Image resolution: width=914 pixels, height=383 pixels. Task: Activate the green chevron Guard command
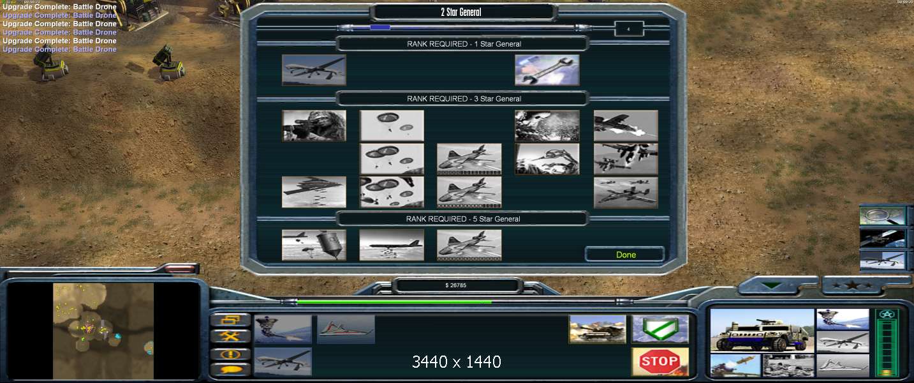pyautogui.click(x=660, y=329)
